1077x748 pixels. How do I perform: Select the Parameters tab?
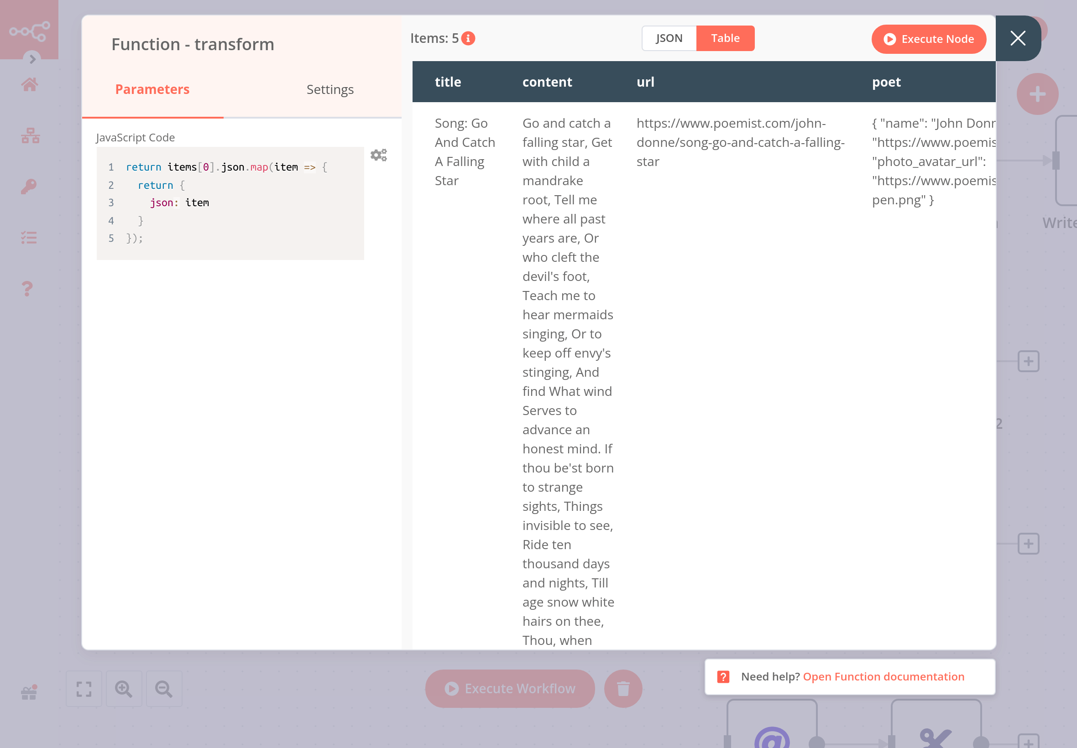tap(152, 89)
